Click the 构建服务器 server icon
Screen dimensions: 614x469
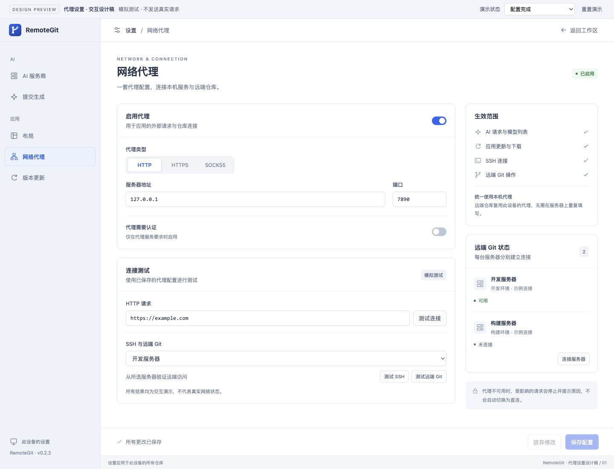click(x=480, y=328)
